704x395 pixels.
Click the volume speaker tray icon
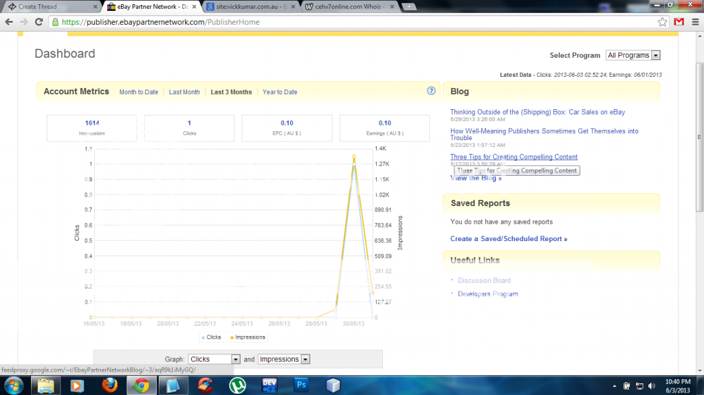coord(652,386)
